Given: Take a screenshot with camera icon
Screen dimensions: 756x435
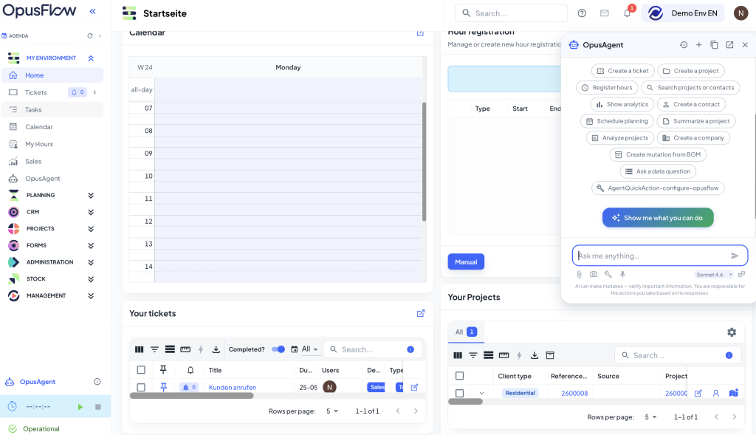Looking at the screenshot, I should point(594,274).
